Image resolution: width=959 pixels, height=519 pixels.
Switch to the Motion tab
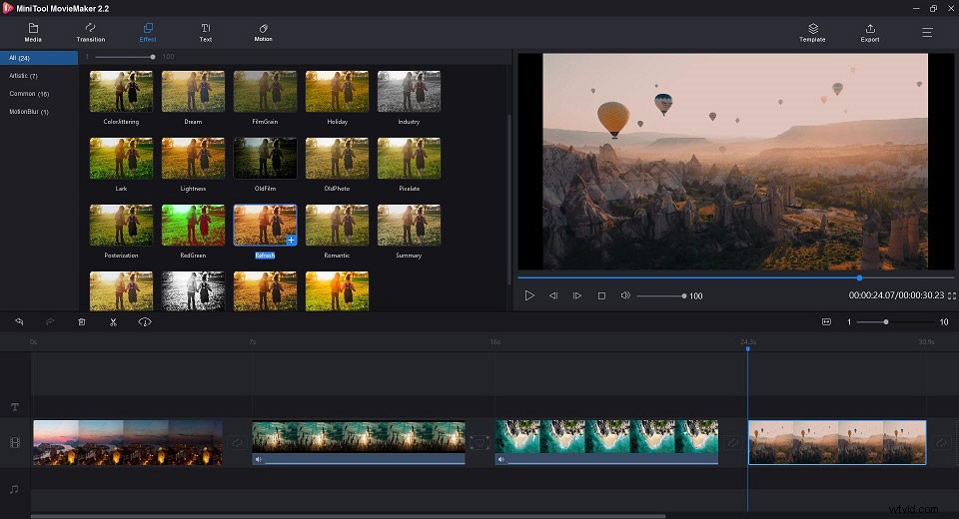pyautogui.click(x=263, y=33)
